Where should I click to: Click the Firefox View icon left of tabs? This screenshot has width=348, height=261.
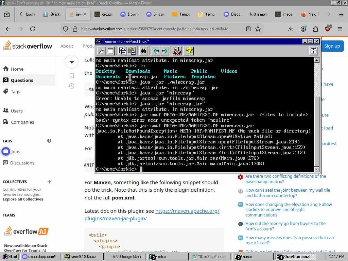tap(7, 14)
